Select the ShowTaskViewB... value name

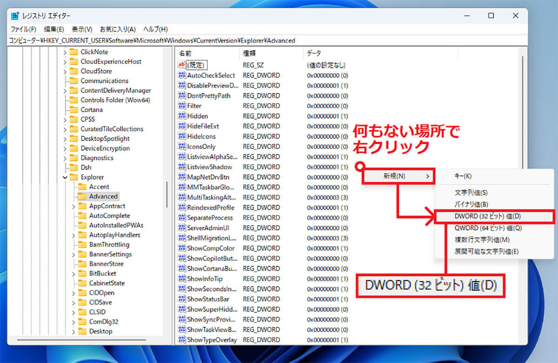pos(212,329)
